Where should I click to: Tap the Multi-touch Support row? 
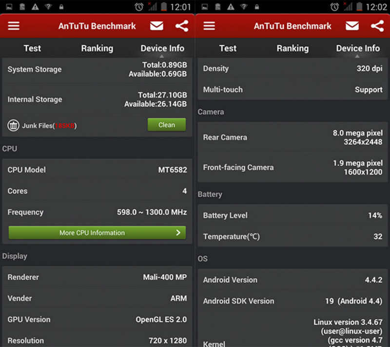click(x=293, y=90)
